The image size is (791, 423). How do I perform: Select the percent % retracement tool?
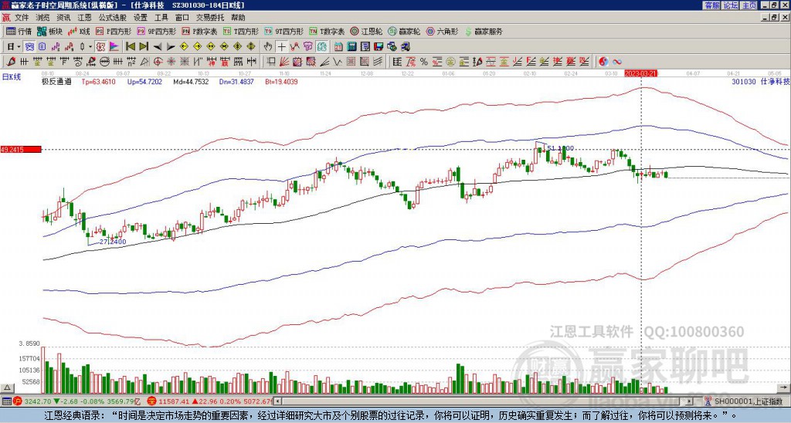(x=424, y=62)
